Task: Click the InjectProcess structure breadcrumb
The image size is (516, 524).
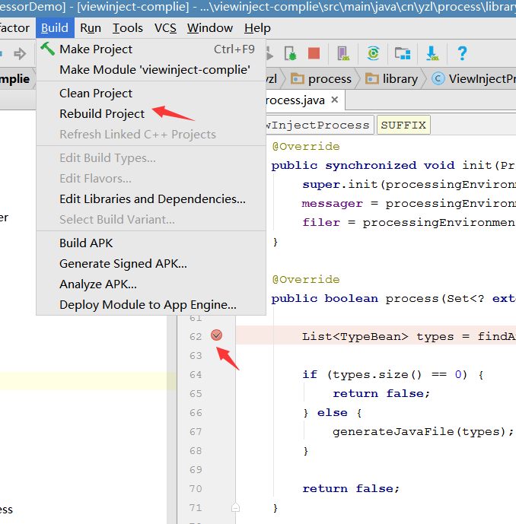Action: coord(320,125)
